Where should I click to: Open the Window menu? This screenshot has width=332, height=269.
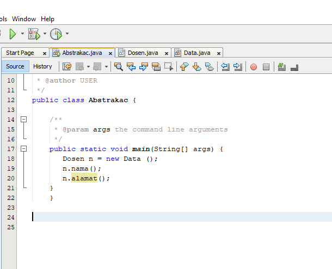[x=23, y=19]
